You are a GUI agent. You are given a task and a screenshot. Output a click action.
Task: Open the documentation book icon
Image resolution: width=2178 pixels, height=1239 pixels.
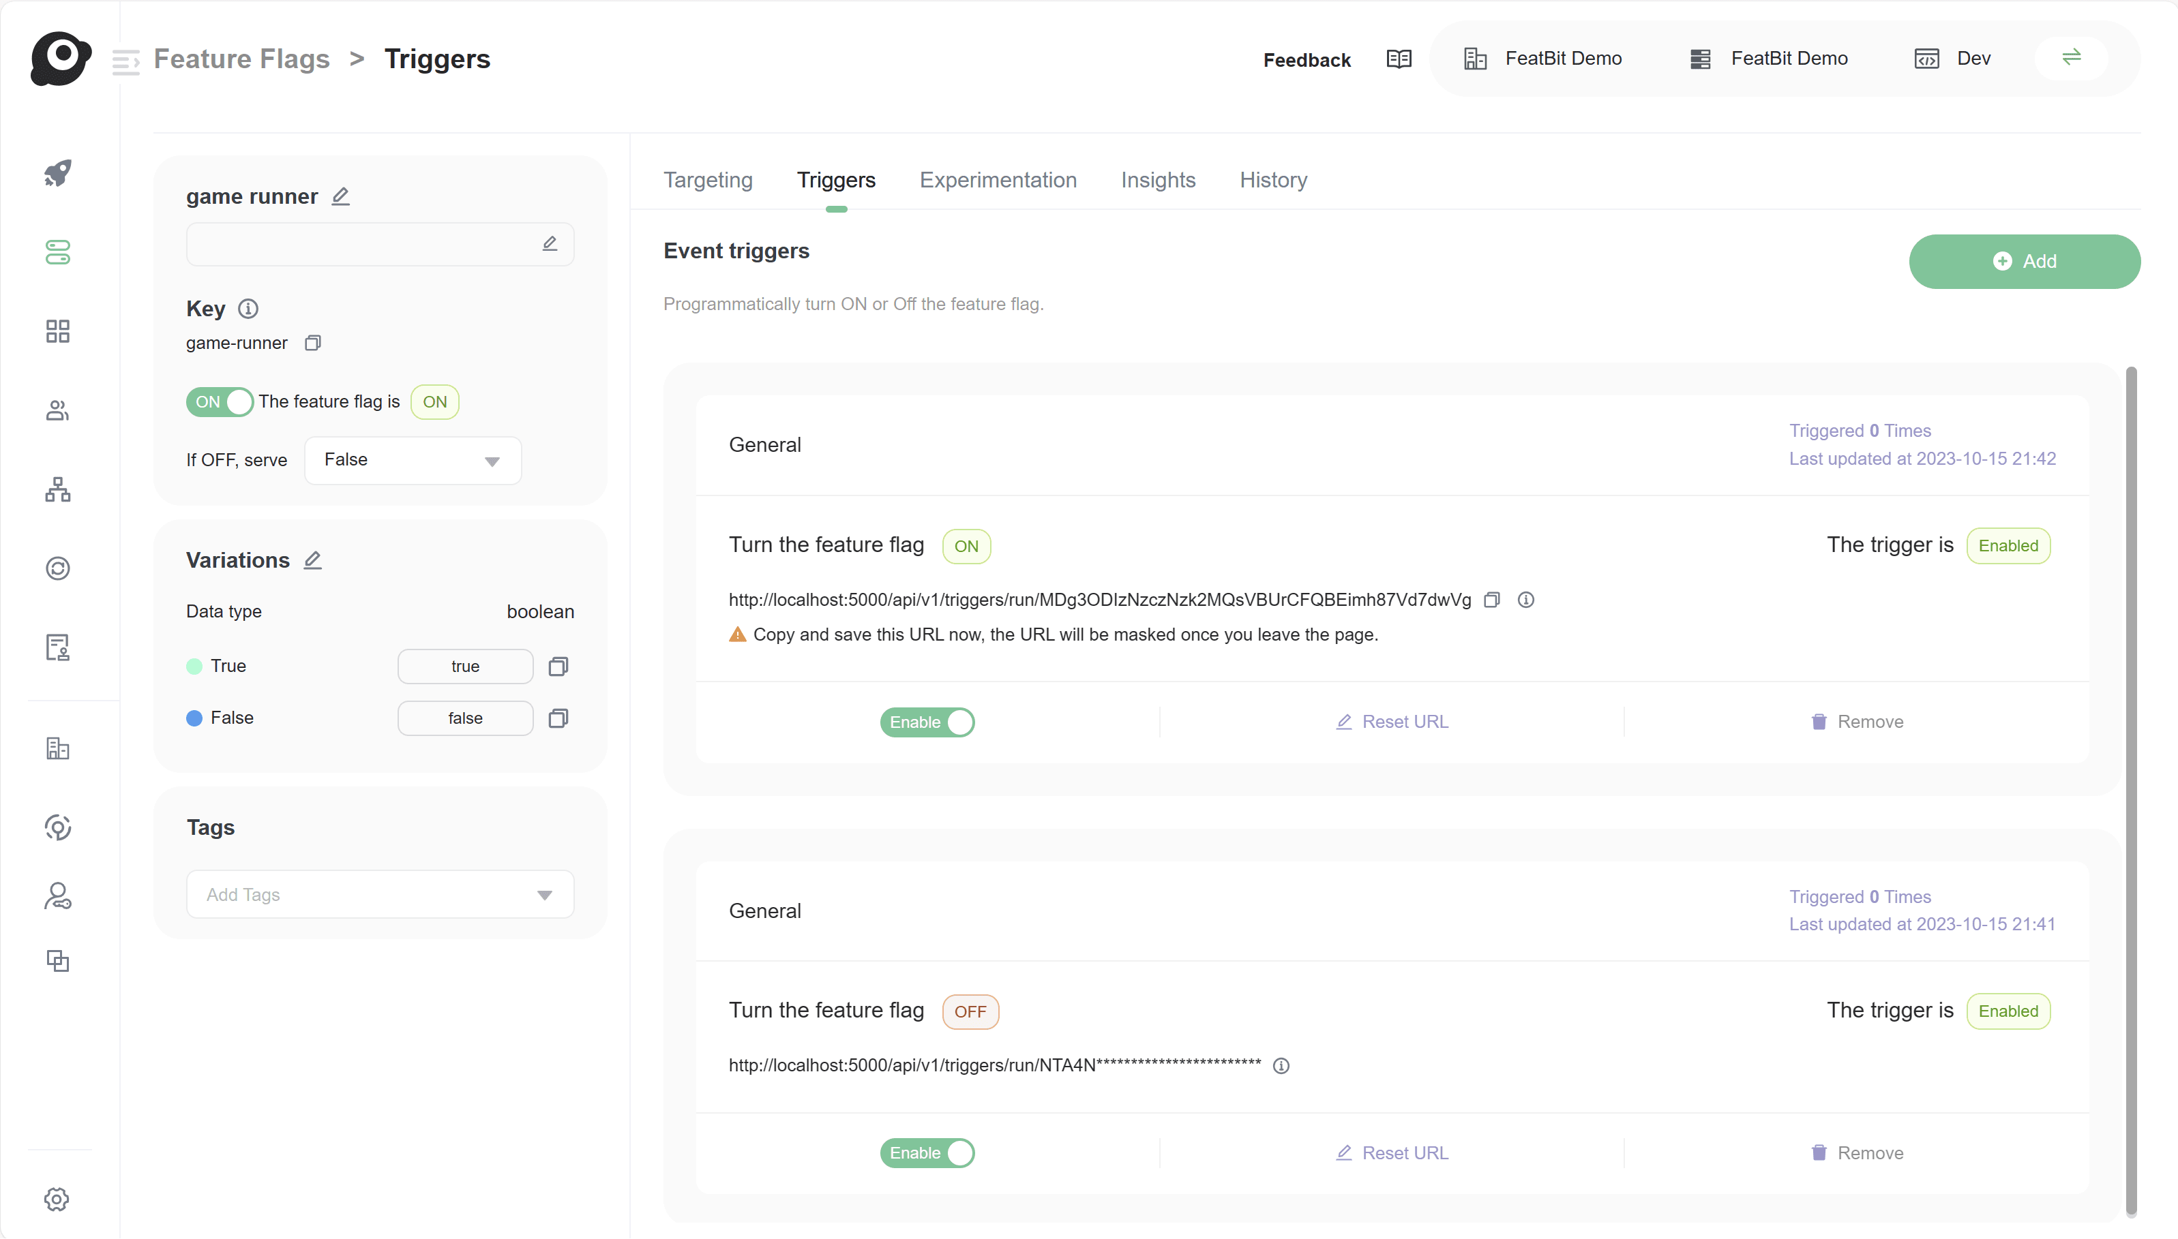click(1398, 59)
